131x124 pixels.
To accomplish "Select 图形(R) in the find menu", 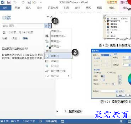I will 58,56.
